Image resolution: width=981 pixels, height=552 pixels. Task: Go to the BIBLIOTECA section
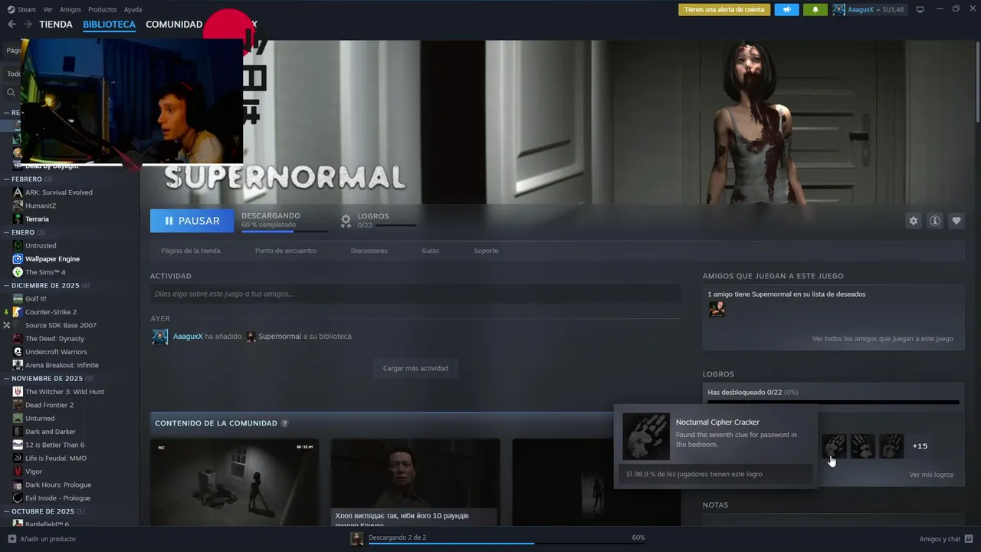pyautogui.click(x=109, y=25)
